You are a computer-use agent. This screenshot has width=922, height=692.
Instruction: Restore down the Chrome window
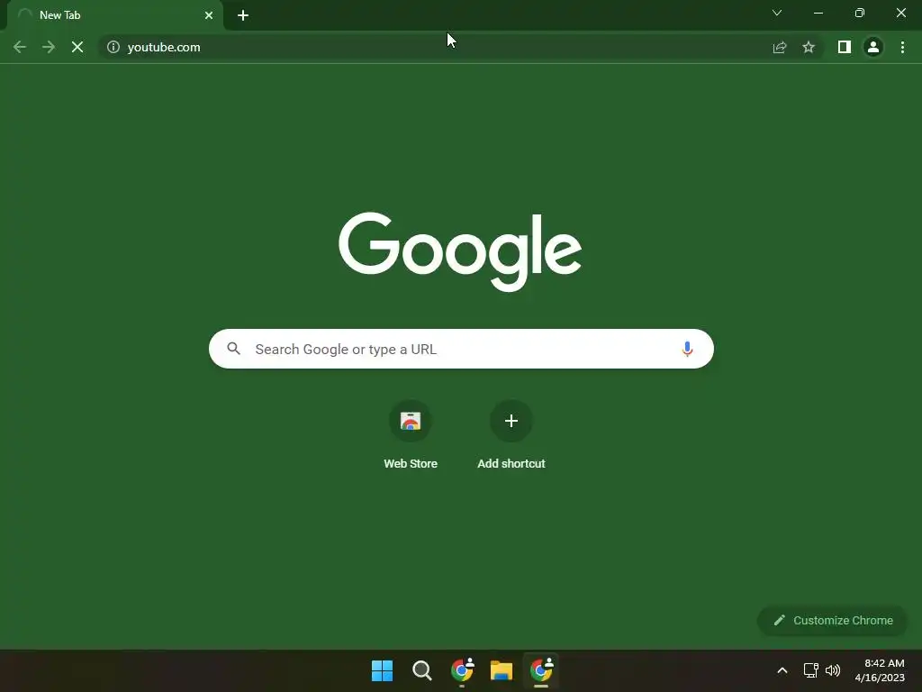860,13
